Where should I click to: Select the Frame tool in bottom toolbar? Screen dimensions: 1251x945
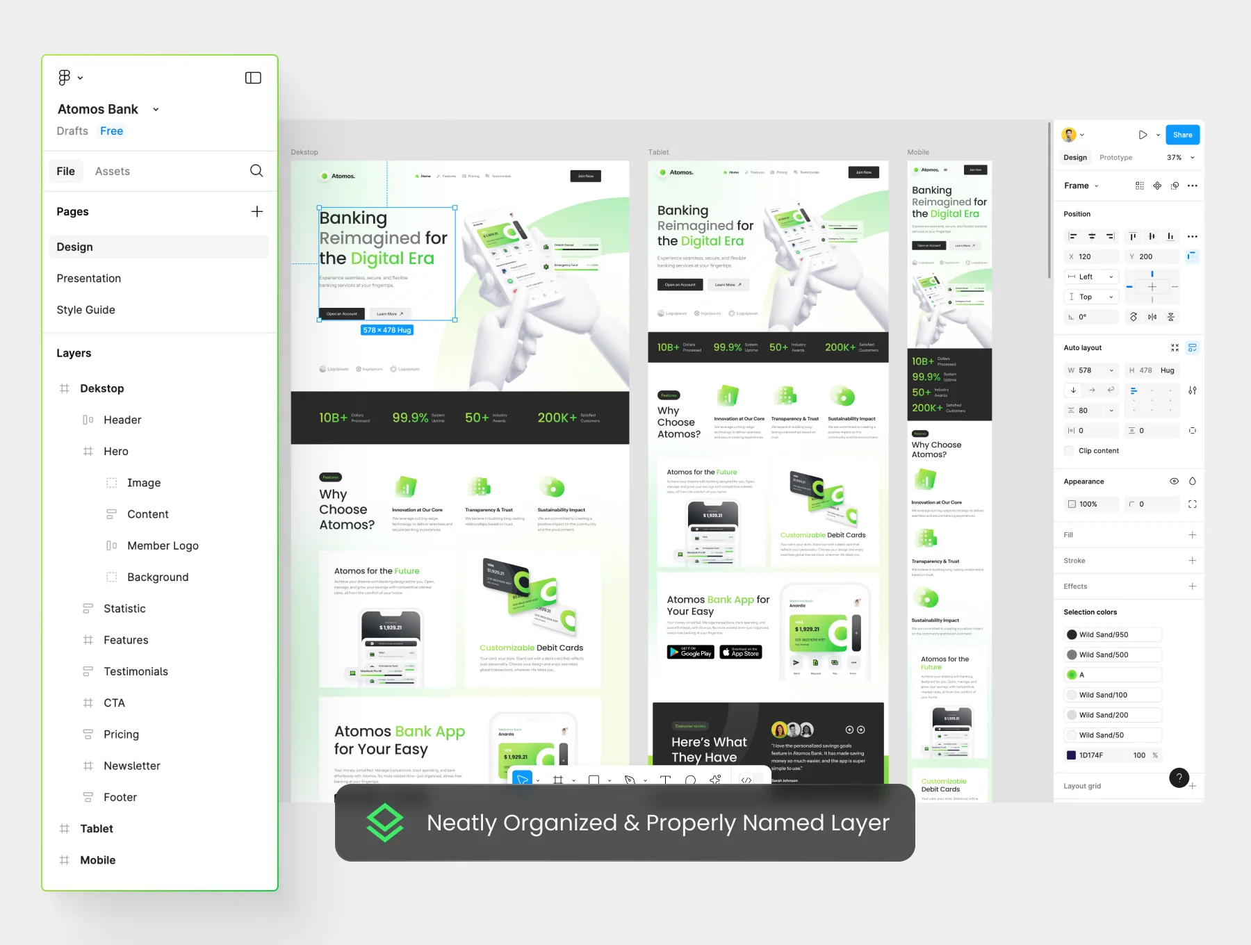click(x=558, y=780)
